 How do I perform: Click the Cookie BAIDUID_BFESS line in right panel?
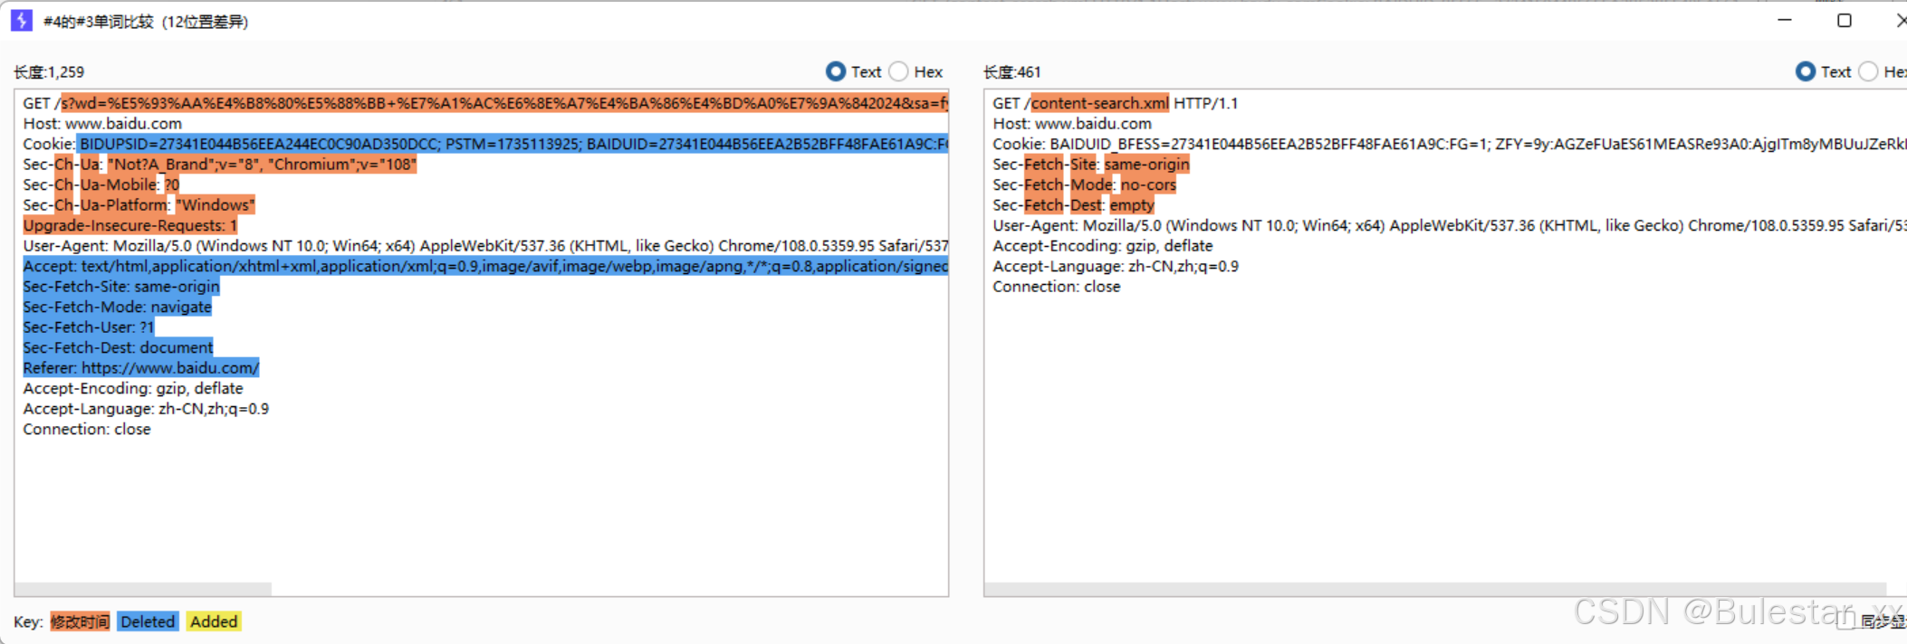click(1449, 144)
